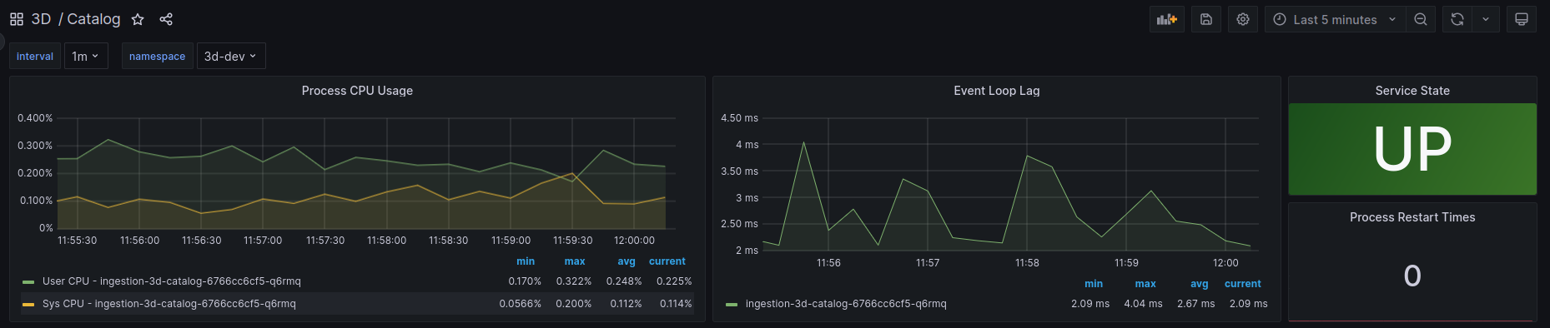Viewport: 1550px width, 328px height.
Task: Sort Event Loop legend by max
Action: coord(1145,284)
